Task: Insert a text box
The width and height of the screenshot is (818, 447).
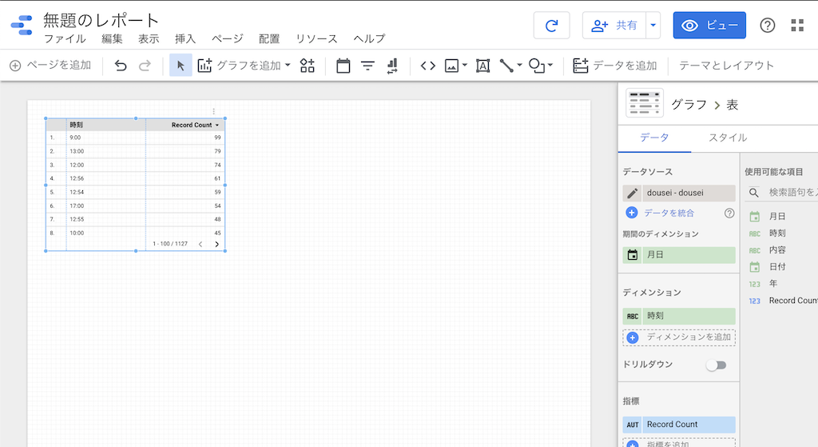Action: (482, 66)
